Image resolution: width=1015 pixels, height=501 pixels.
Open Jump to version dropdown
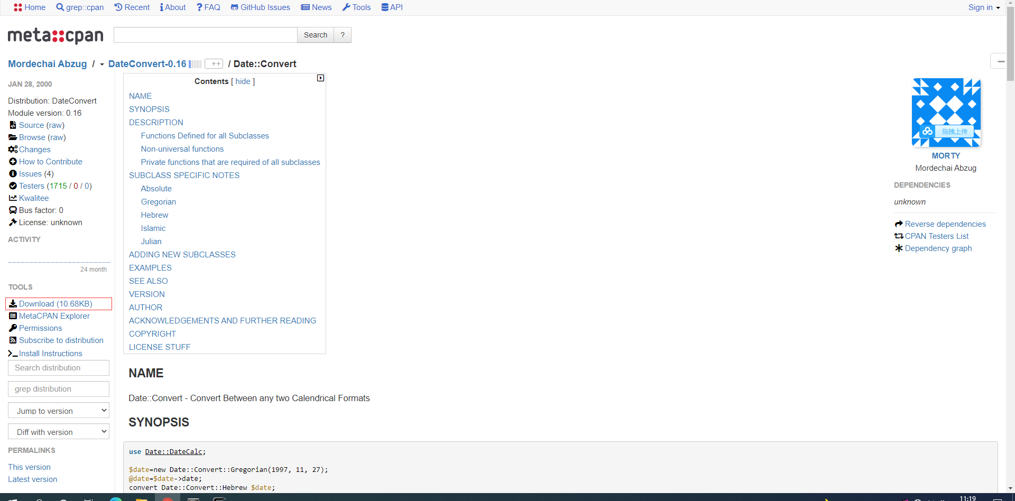click(x=59, y=411)
